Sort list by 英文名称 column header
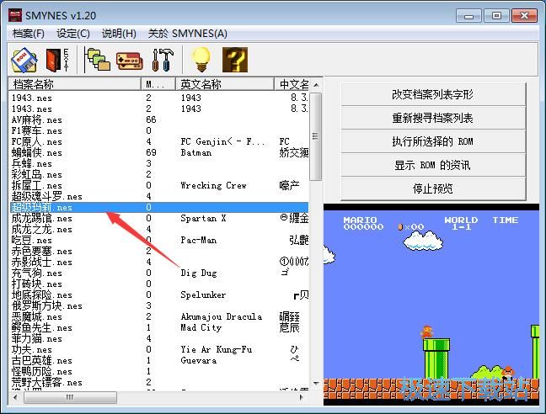Screen dimensions: 546x414 point(225,84)
